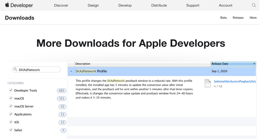Download the SetInstallAttributionPingbackDelay file link

pos(235,81)
